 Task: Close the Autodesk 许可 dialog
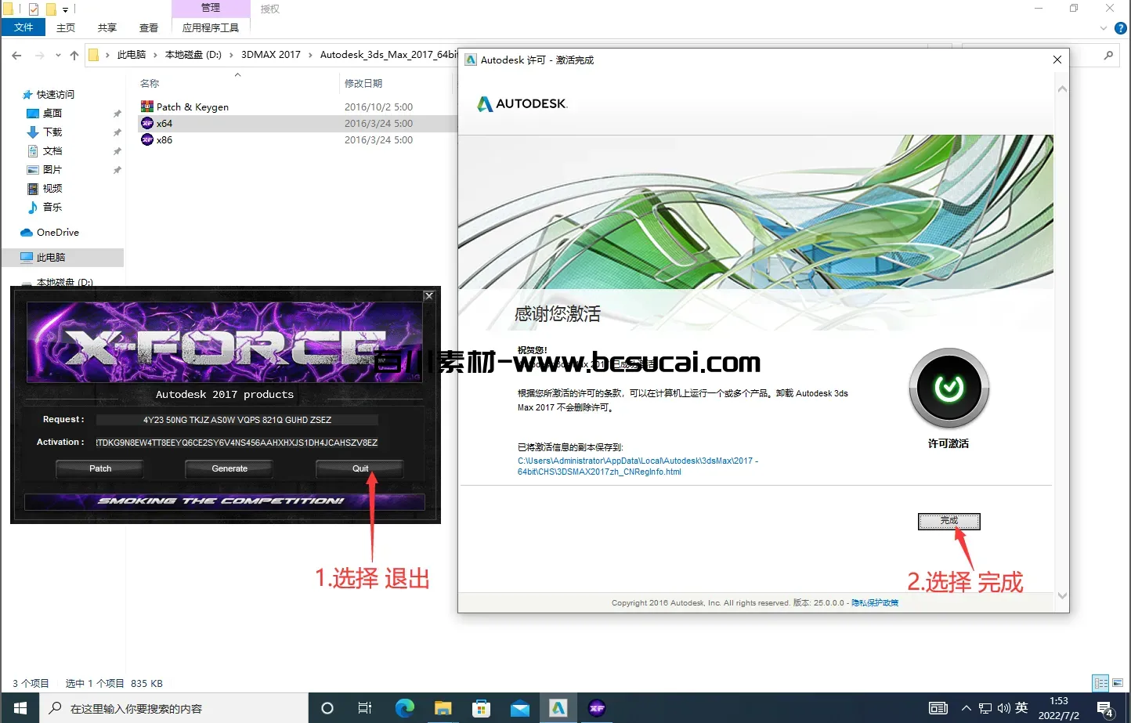tap(1057, 60)
